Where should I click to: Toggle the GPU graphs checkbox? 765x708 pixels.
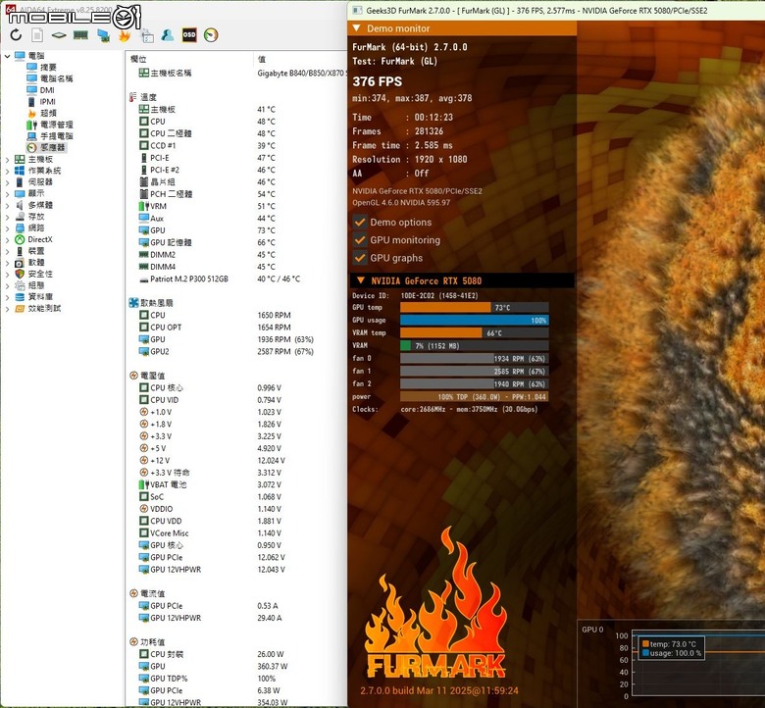pyautogui.click(x=360, y=258)
